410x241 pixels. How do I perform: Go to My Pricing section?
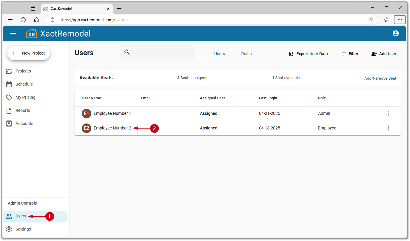click(25, 97)
